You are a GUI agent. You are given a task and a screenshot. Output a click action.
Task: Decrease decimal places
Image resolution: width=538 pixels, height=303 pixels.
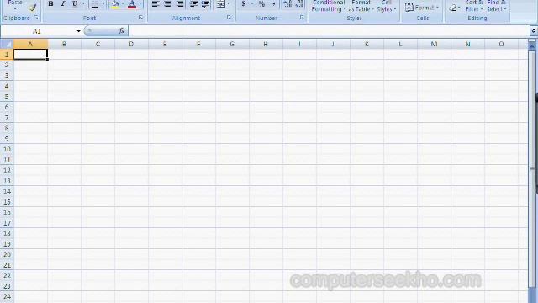pyautogui.click(x=299, y=3)
